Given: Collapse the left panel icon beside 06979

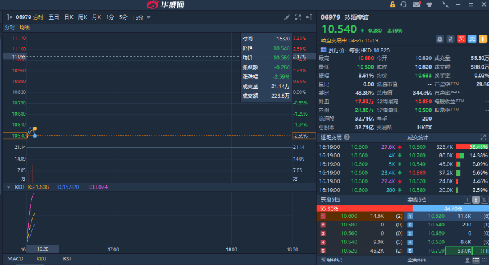Looking at the screenshot, I should 9,18.
